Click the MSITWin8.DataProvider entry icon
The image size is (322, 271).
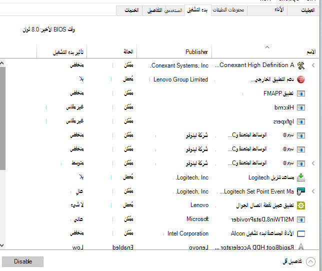coord(301,219)
